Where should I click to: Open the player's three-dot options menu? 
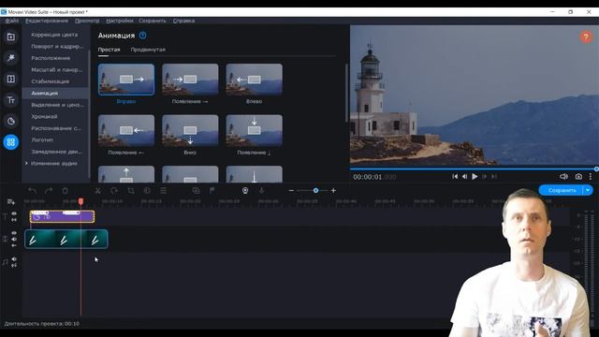coord(591,177)
